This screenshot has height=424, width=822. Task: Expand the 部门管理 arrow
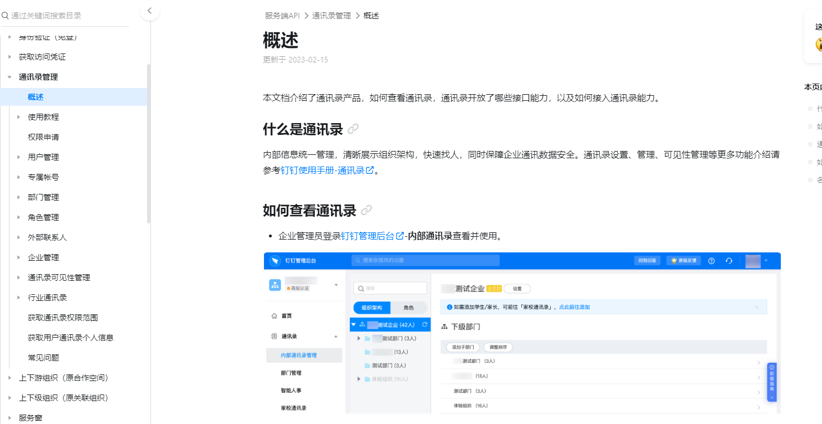18,197
